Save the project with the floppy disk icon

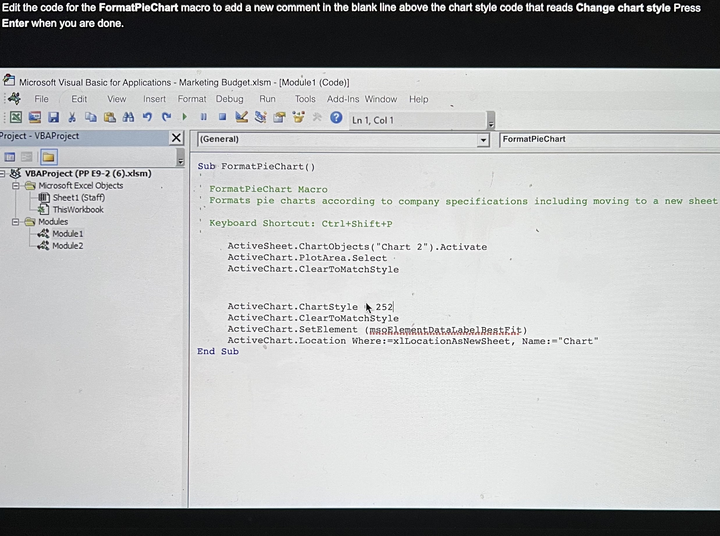click(54, 117)
